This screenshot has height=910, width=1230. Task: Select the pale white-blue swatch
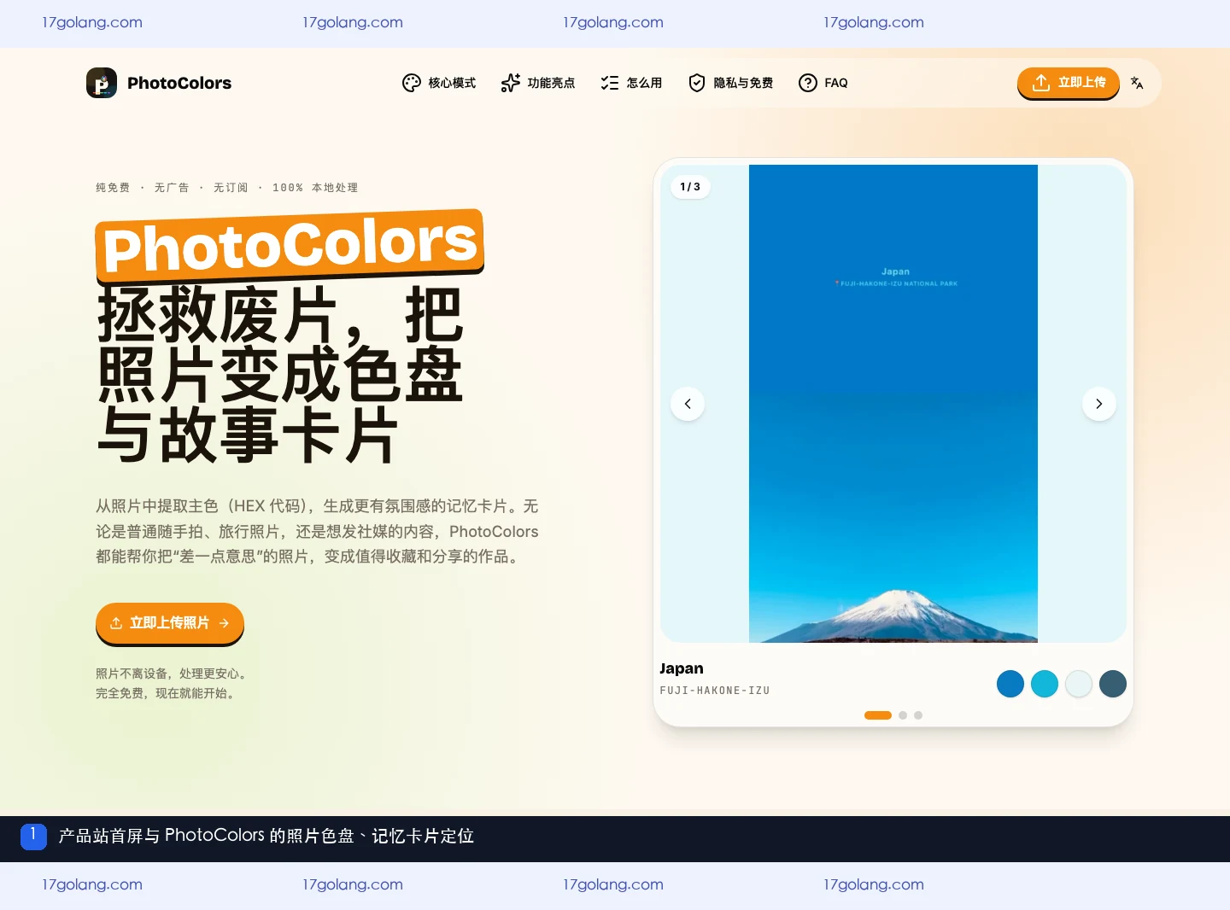(x=1079, y=684)
